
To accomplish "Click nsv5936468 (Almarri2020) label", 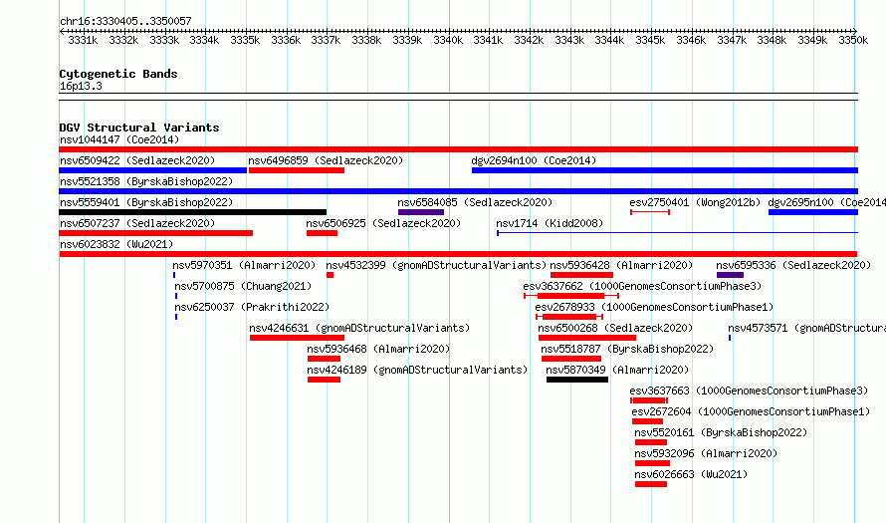I will 378,349.
